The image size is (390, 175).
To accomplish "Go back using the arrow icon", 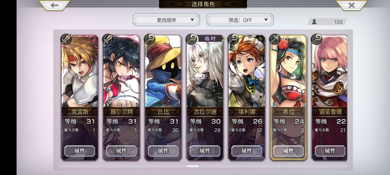I will tap(54, 5).
